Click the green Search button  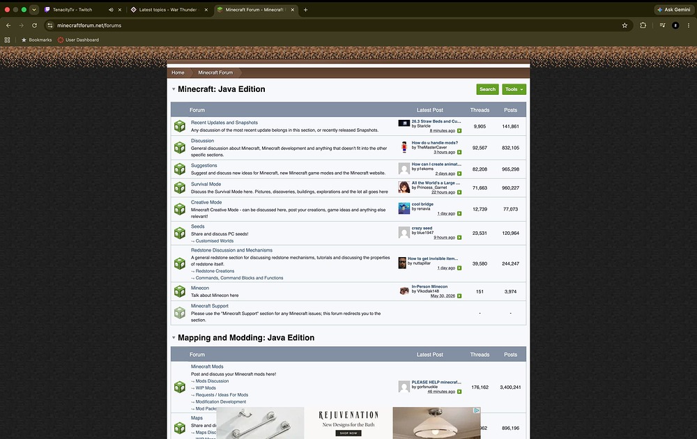pos(488,89)
